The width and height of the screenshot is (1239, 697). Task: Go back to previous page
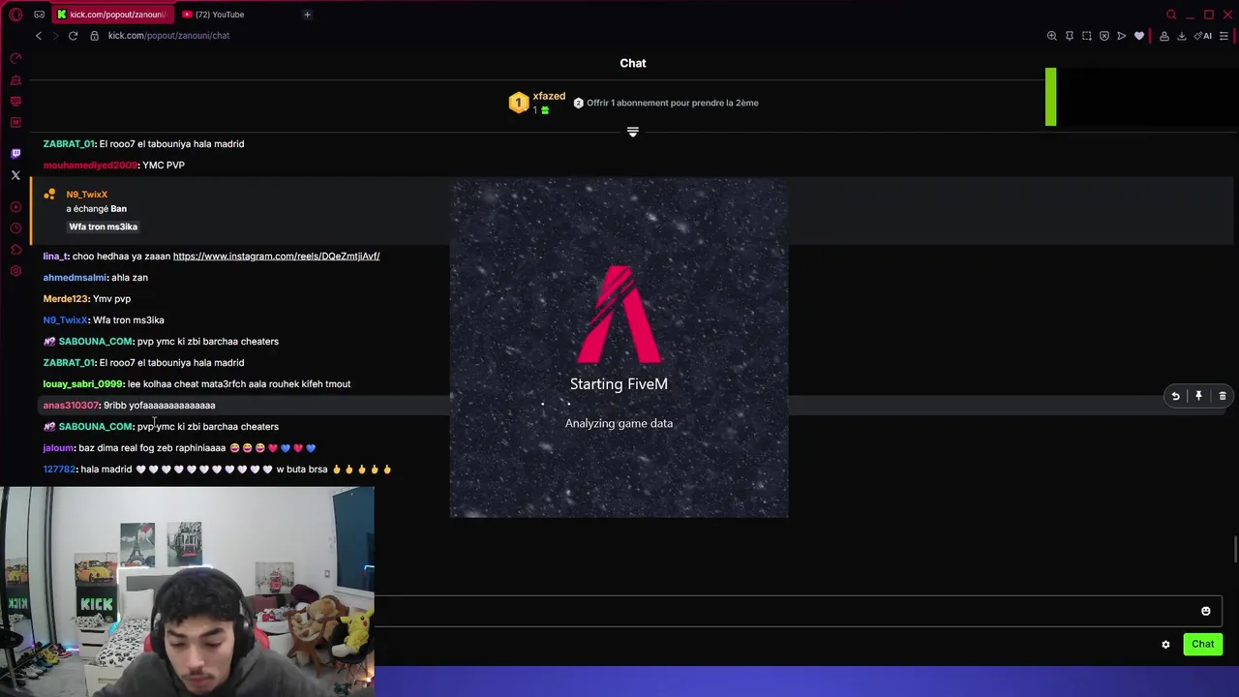(x=39, y=36)
